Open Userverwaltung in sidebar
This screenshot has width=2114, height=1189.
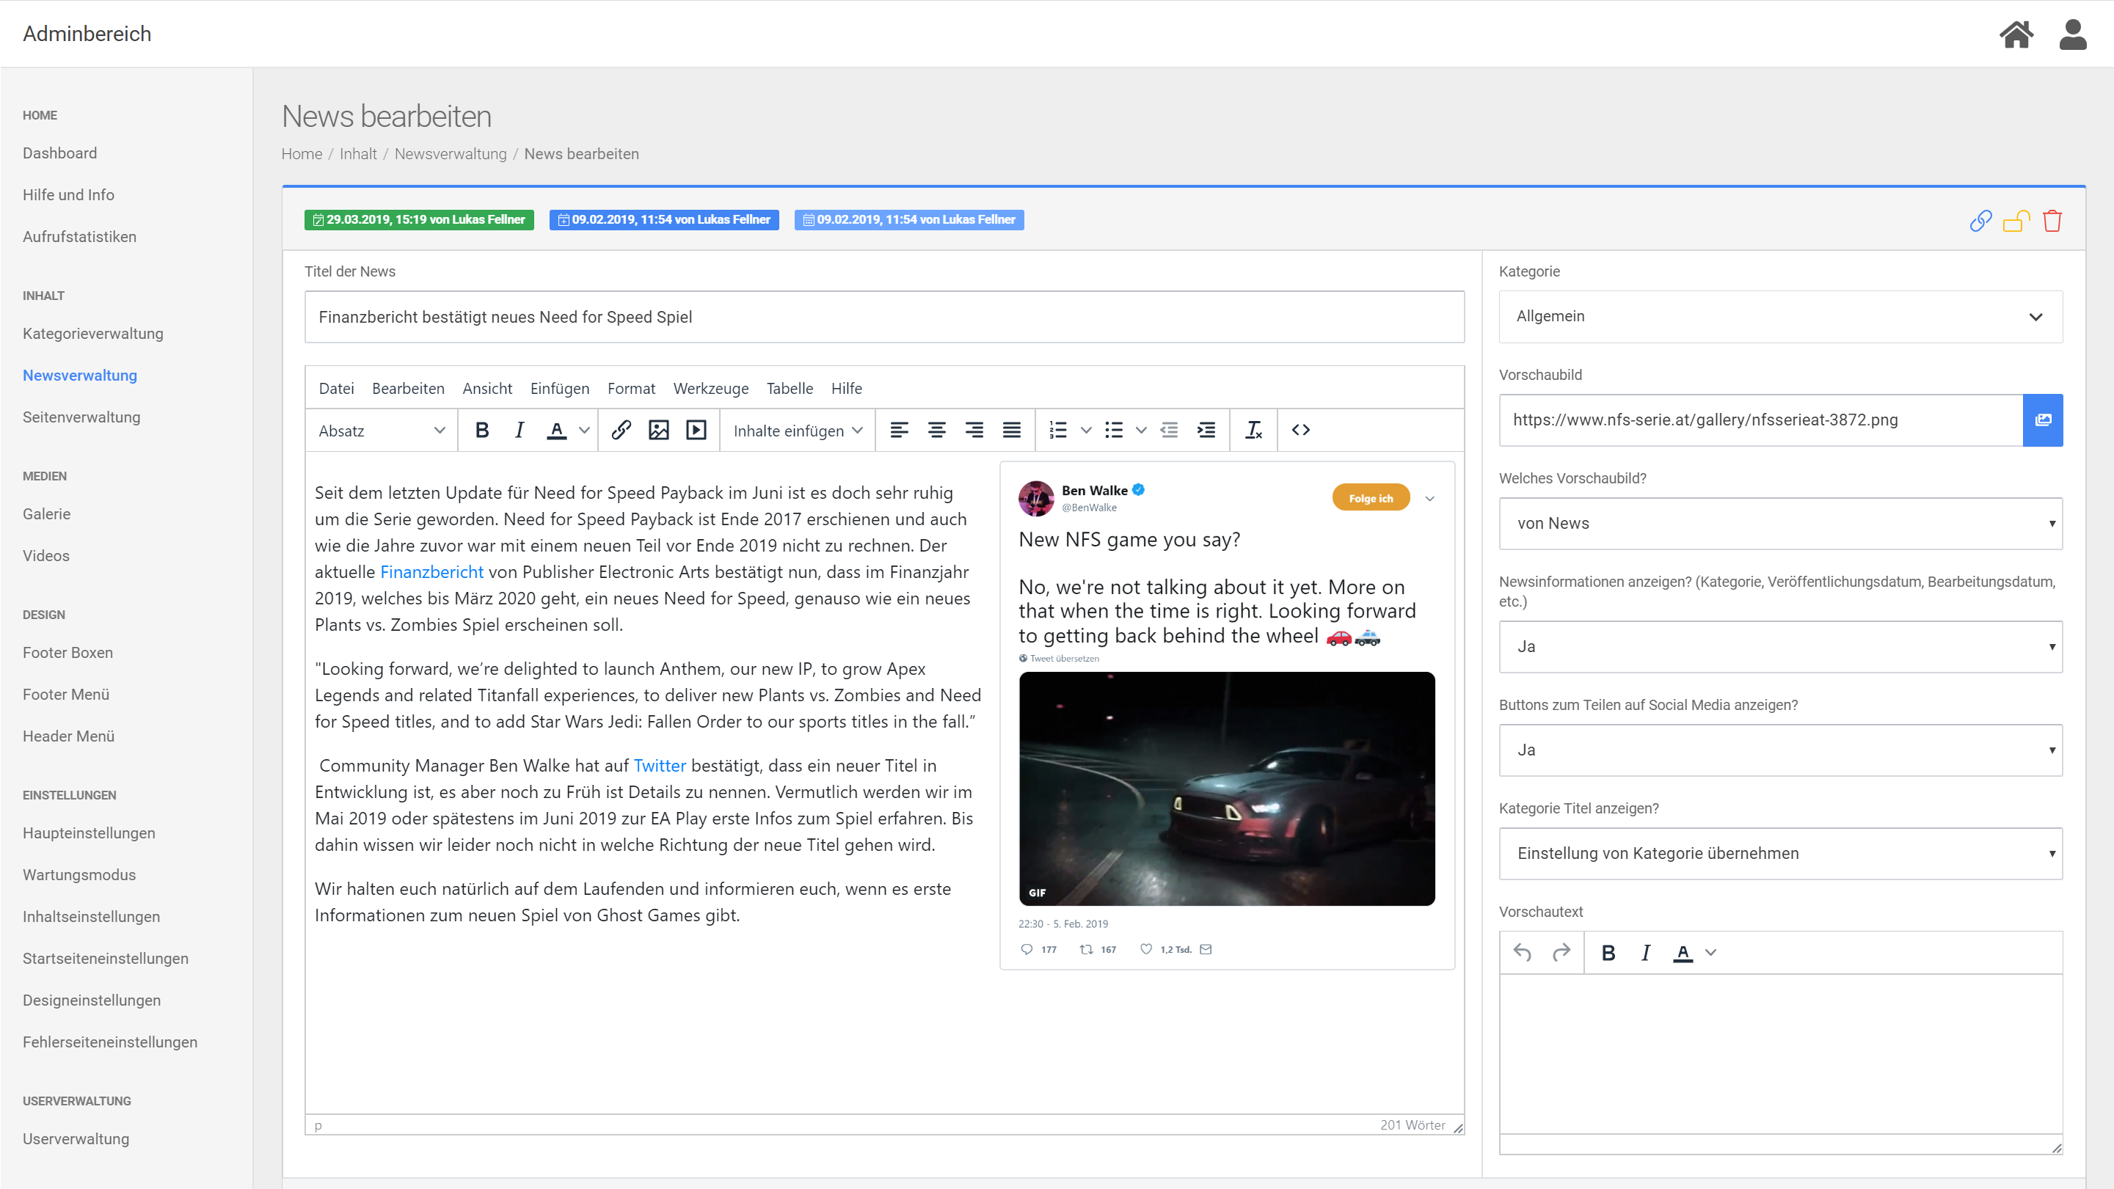tap(76, 1139)
